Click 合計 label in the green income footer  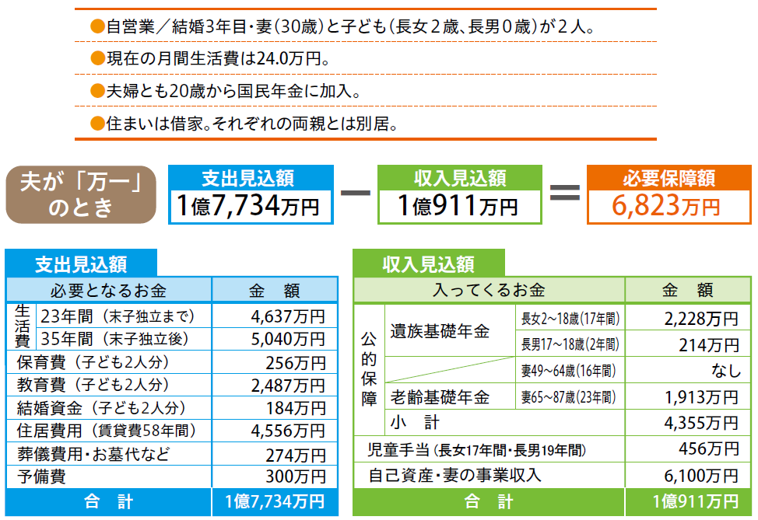tap(490, 501)
